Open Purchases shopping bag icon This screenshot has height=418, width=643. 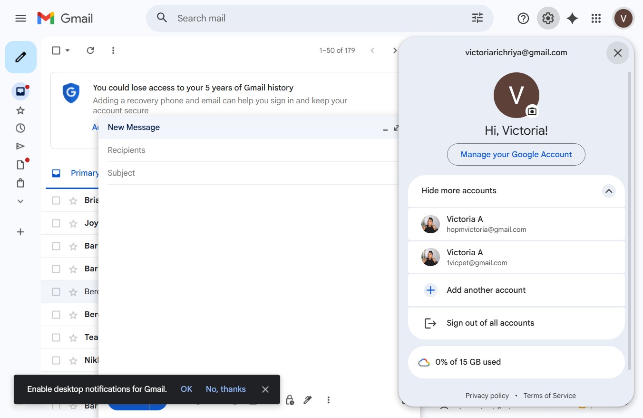click(20, 183)
